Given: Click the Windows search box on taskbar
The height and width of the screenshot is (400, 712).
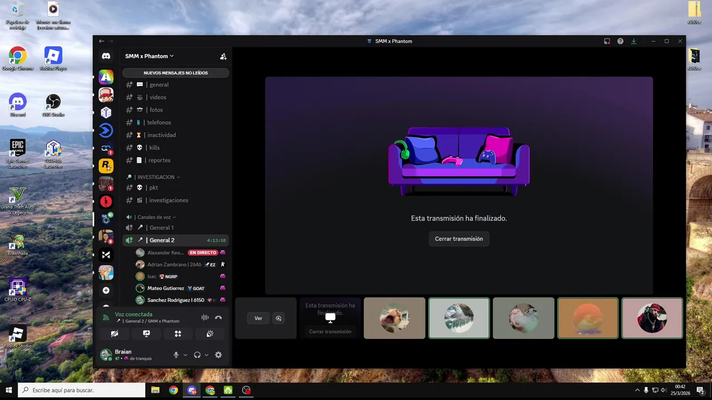Looking at the screenshot, I should pos(82,390).
